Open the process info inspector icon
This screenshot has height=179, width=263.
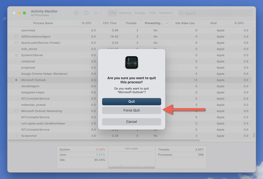86,13
